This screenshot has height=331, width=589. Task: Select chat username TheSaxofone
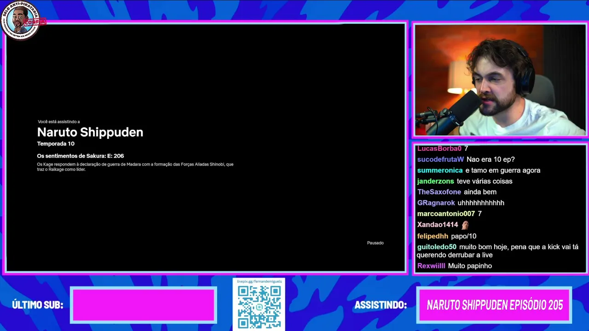point(439,192)
